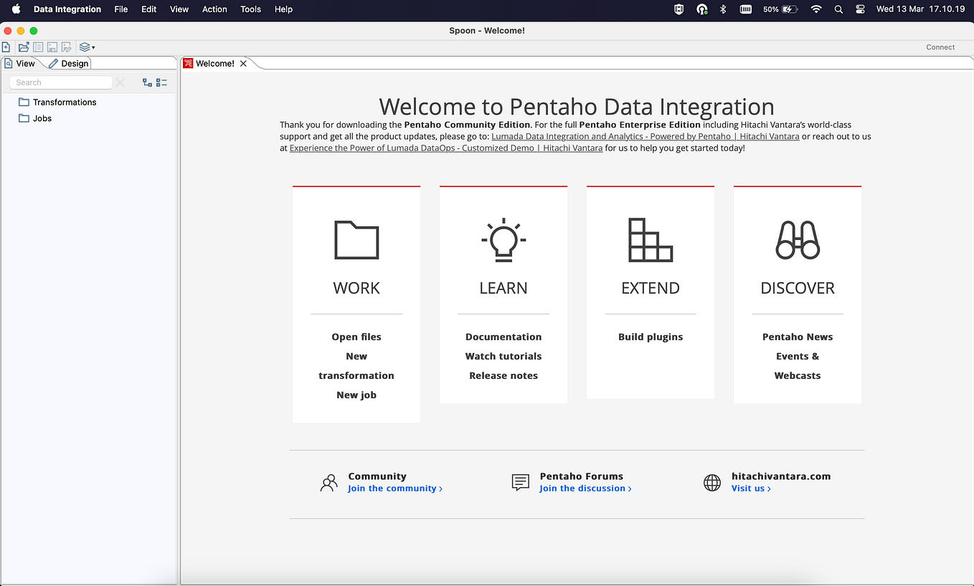Switch to list view in the sidebar
This screenshot has height=586, width=974.
click(x=161, y=82)
